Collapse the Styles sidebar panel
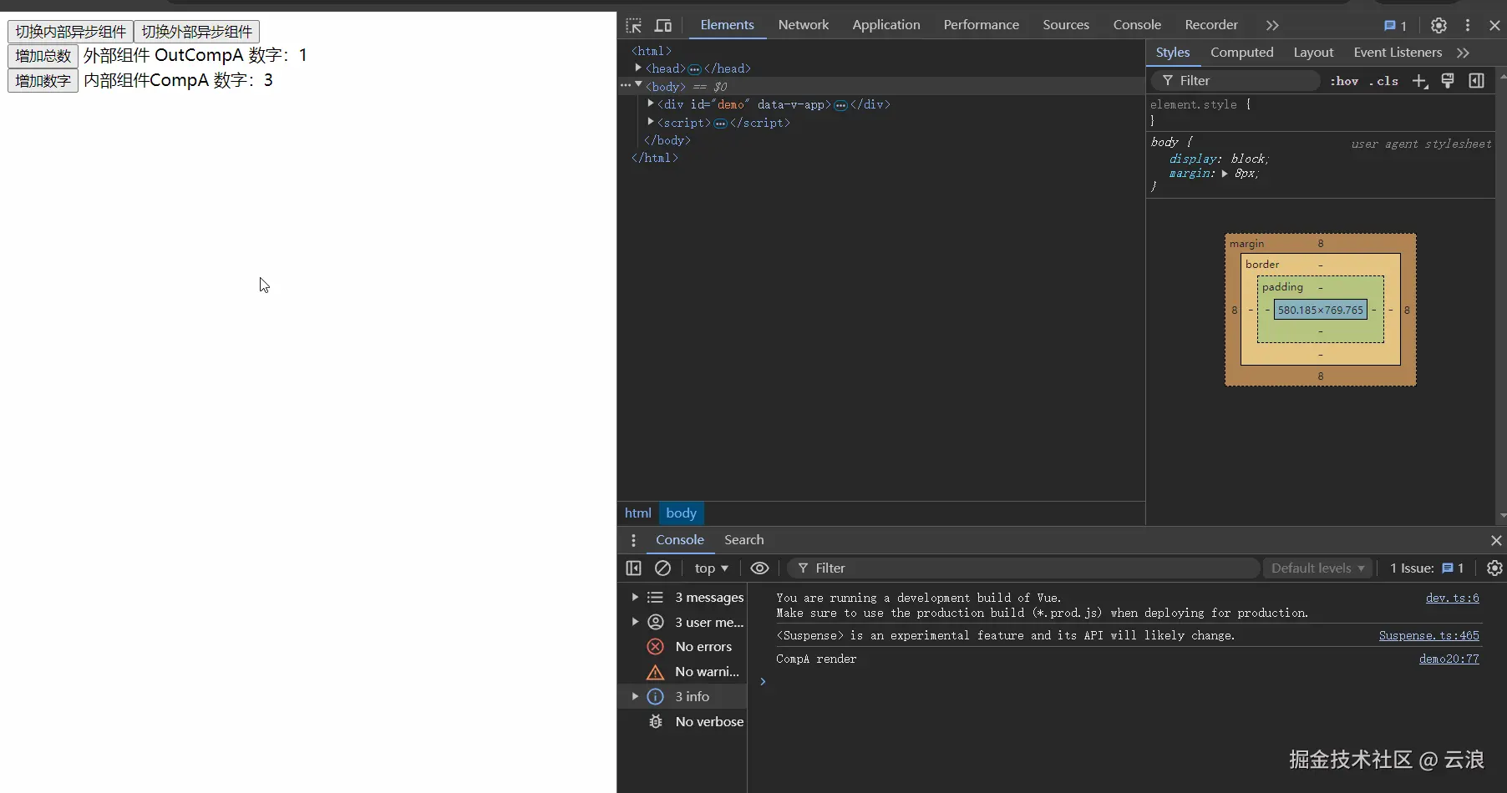 (x=1477, y=81)
